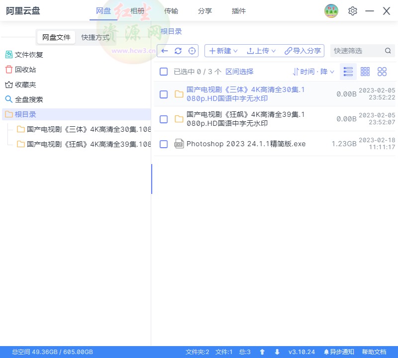
Task: Click the 1.23GB file size value
Action: [344, 144]
